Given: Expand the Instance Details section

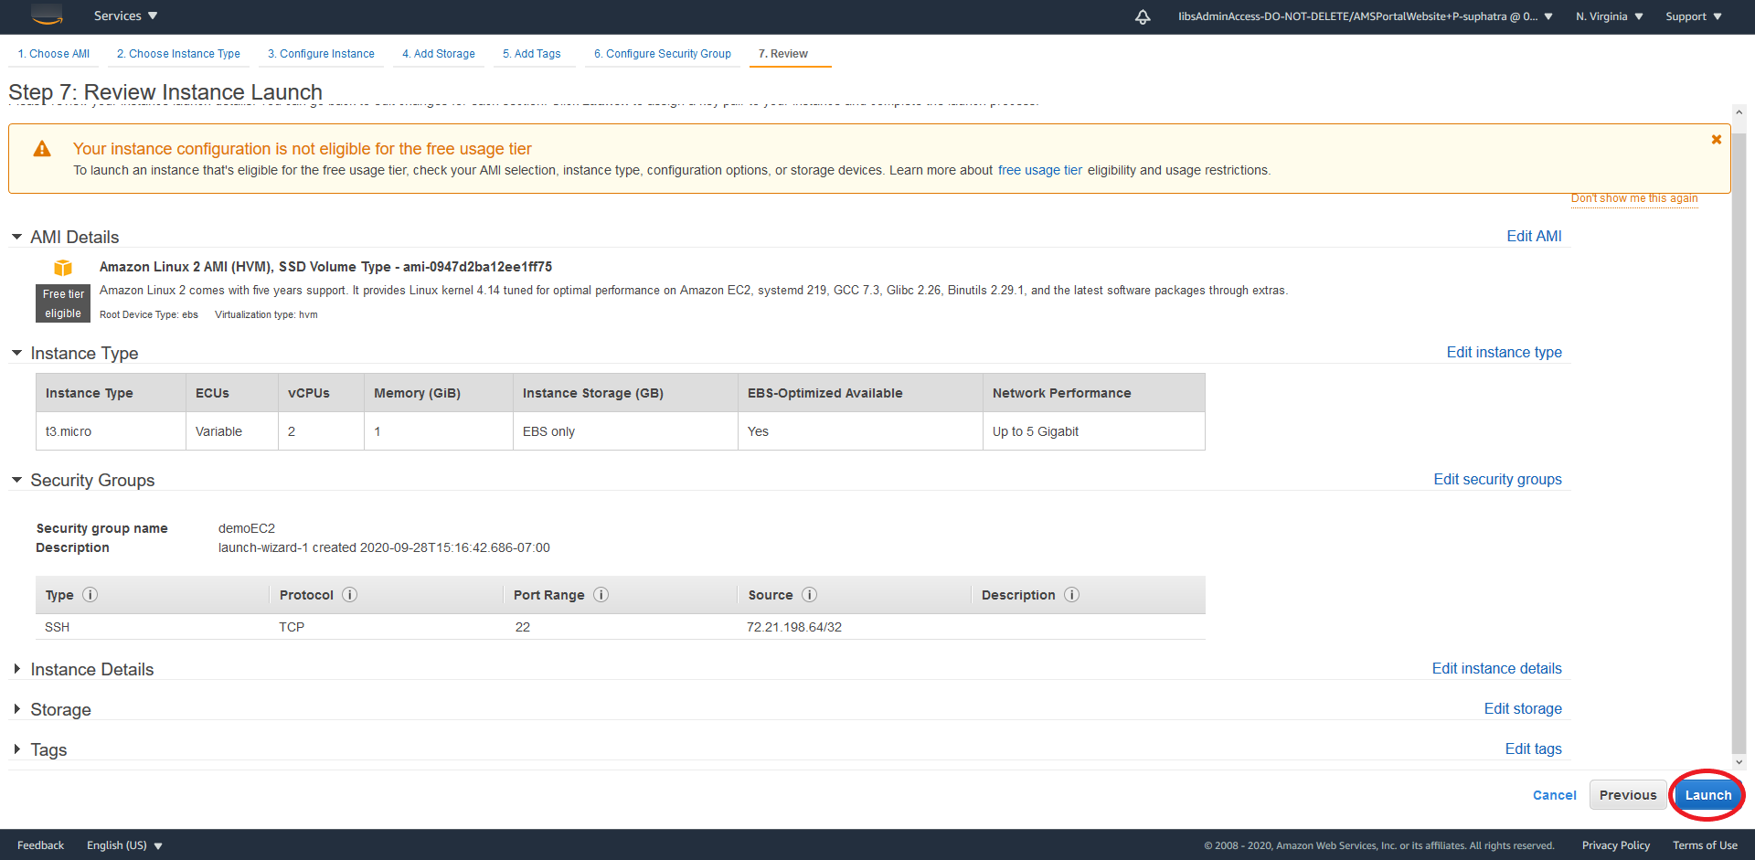Looking at the screenshot, I should point(16,669).
